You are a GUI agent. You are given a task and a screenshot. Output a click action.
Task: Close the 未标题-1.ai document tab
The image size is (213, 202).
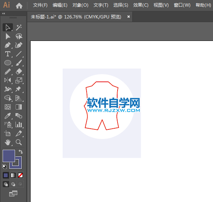pos(129,17)
